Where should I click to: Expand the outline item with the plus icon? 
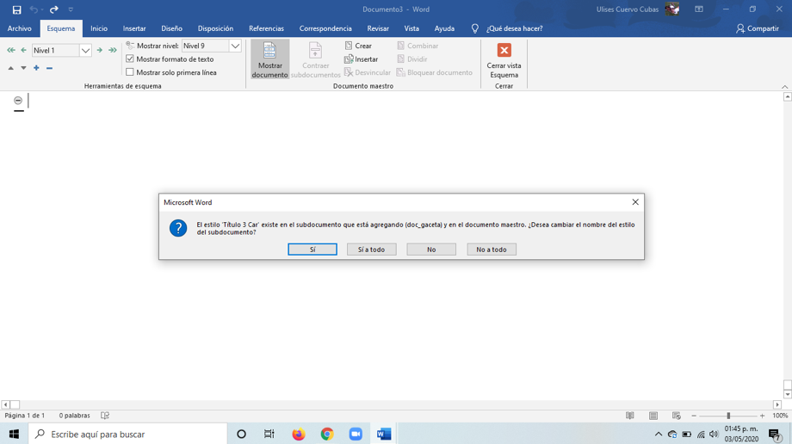36,68
